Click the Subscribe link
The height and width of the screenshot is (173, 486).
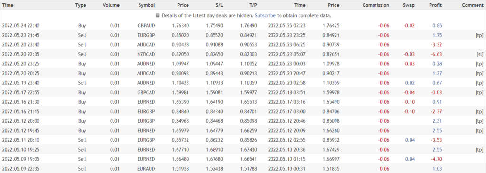[265, 15]
